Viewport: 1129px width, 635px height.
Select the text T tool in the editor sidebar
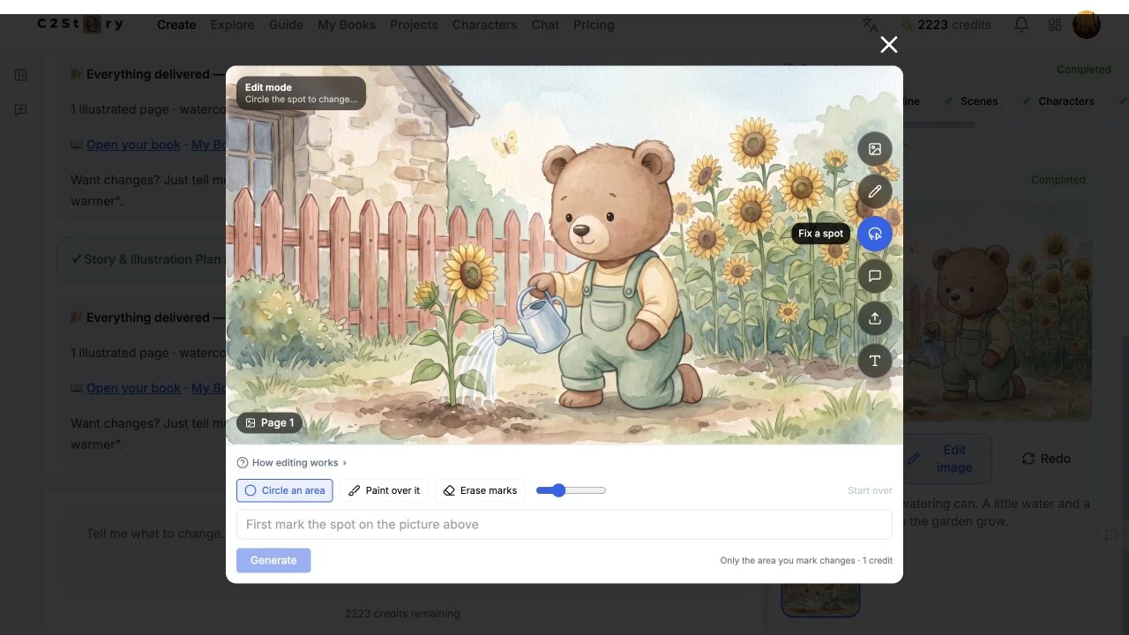tap(875, 361)
